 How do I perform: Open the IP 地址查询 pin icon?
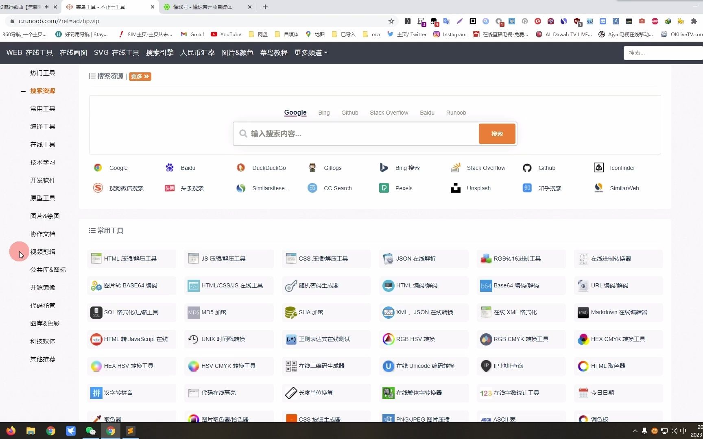(x=486, y=366)
